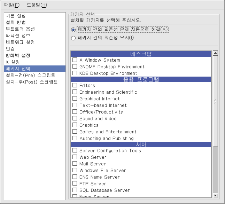
Task: Check KDE Desktop Environment package
Action: click(75, 73)
